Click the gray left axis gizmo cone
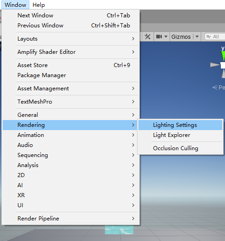The width and height of the screenshot is (225, 241). coord(214,65)
